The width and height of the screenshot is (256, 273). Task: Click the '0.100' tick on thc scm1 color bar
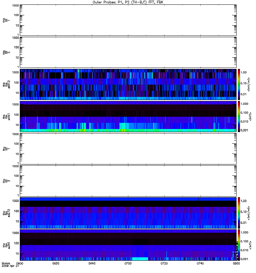(x=244, y=241)
